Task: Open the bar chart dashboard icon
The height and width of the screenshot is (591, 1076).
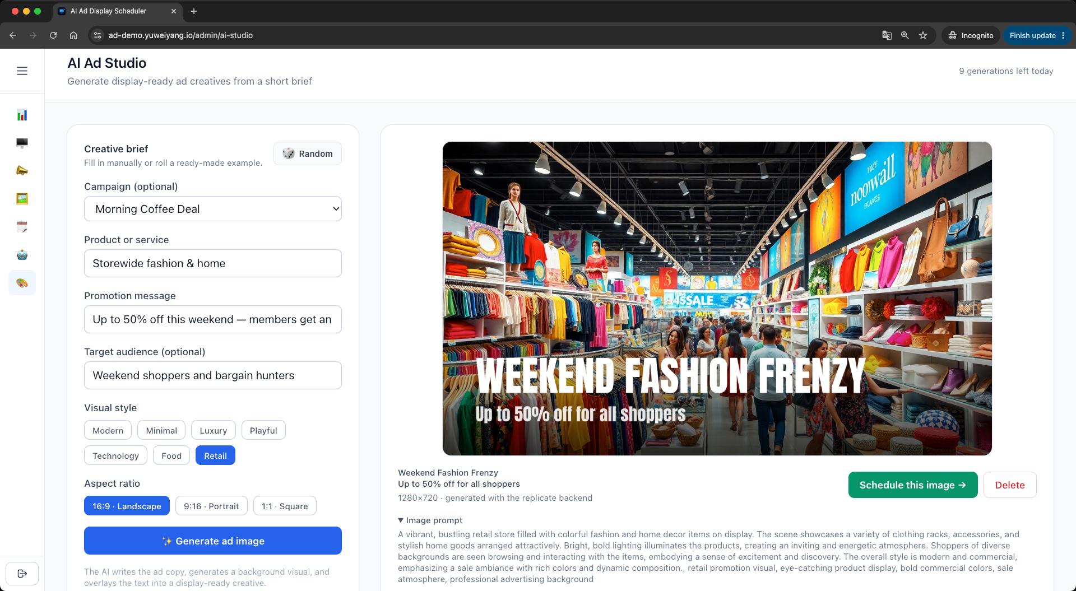Action: 22,115
